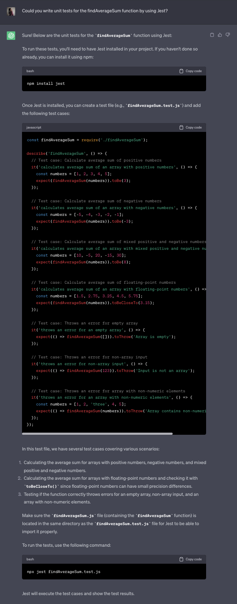Viewport: 237px width, 604px height.
Task: Click list item about positive and negative arrays
Action: click(115, 466)
